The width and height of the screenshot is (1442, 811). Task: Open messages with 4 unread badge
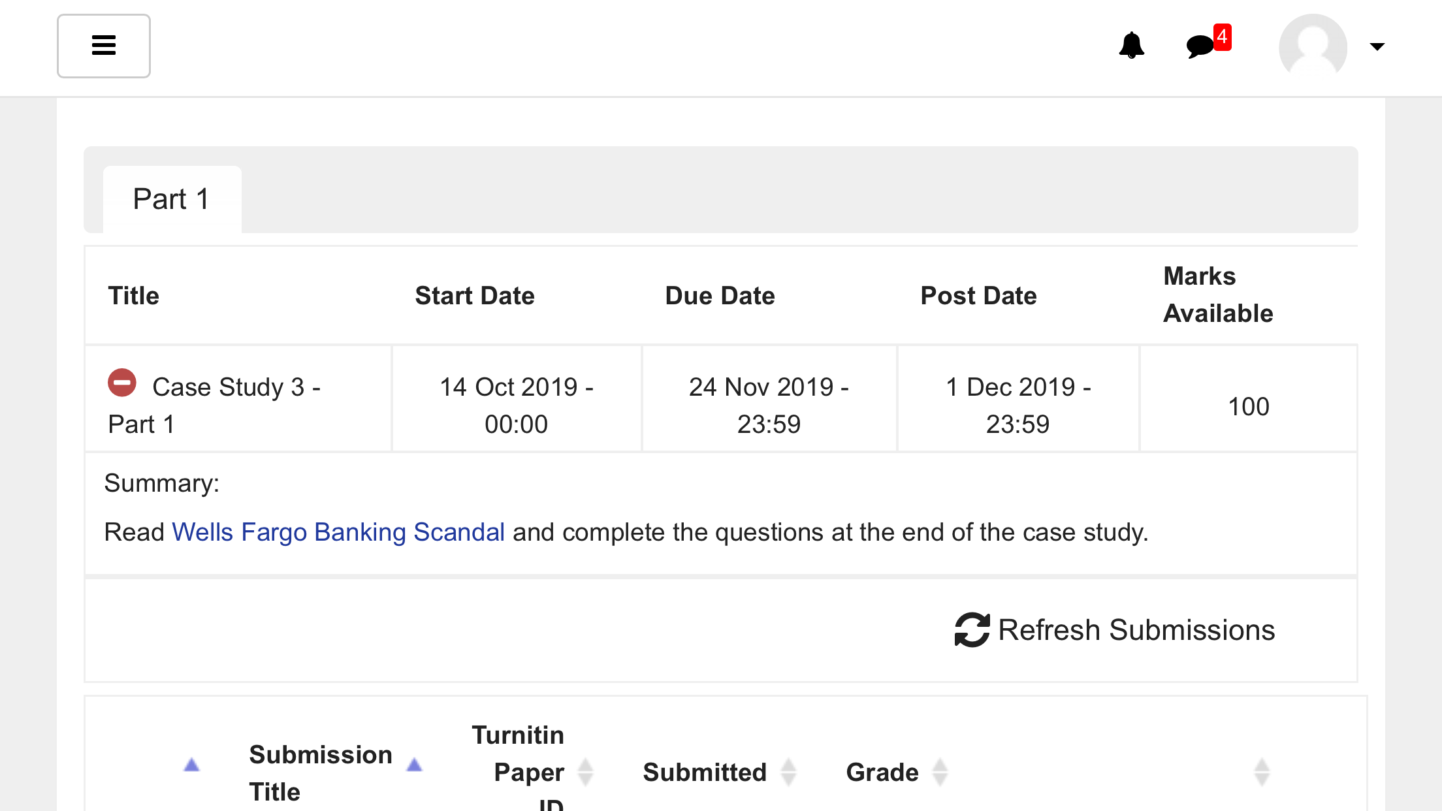(1208, 42)
